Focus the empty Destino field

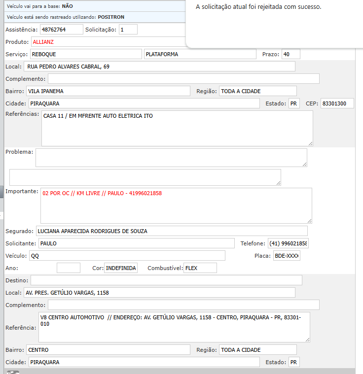pos(166,280)
